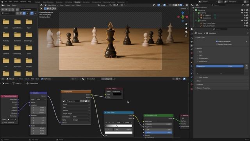The image size is (250, 141).
Task: Click the viewport zoom magnifier icon
Action: [186, 24]
